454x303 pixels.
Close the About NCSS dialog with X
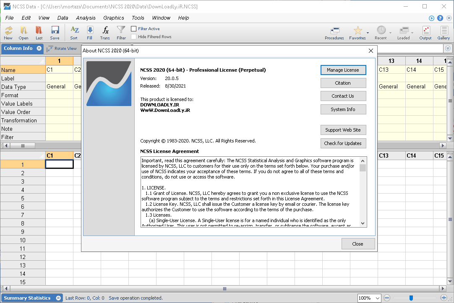371,51
